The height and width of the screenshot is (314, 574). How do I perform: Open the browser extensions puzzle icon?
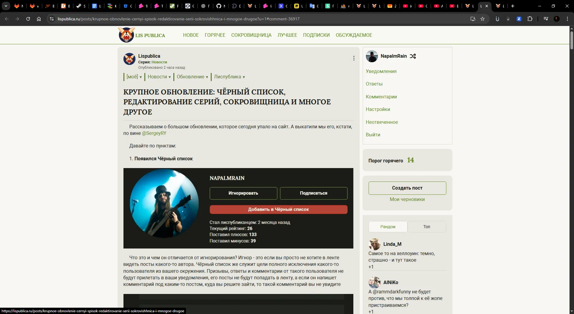pyautogui.click(x=530, y=19)
